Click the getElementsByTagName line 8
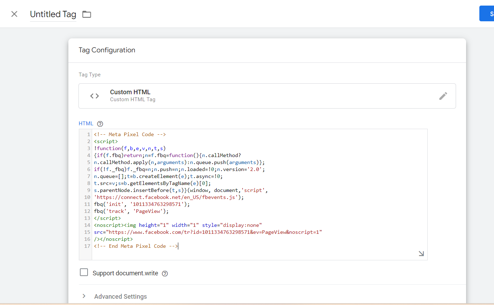 (x=152, y=183)
